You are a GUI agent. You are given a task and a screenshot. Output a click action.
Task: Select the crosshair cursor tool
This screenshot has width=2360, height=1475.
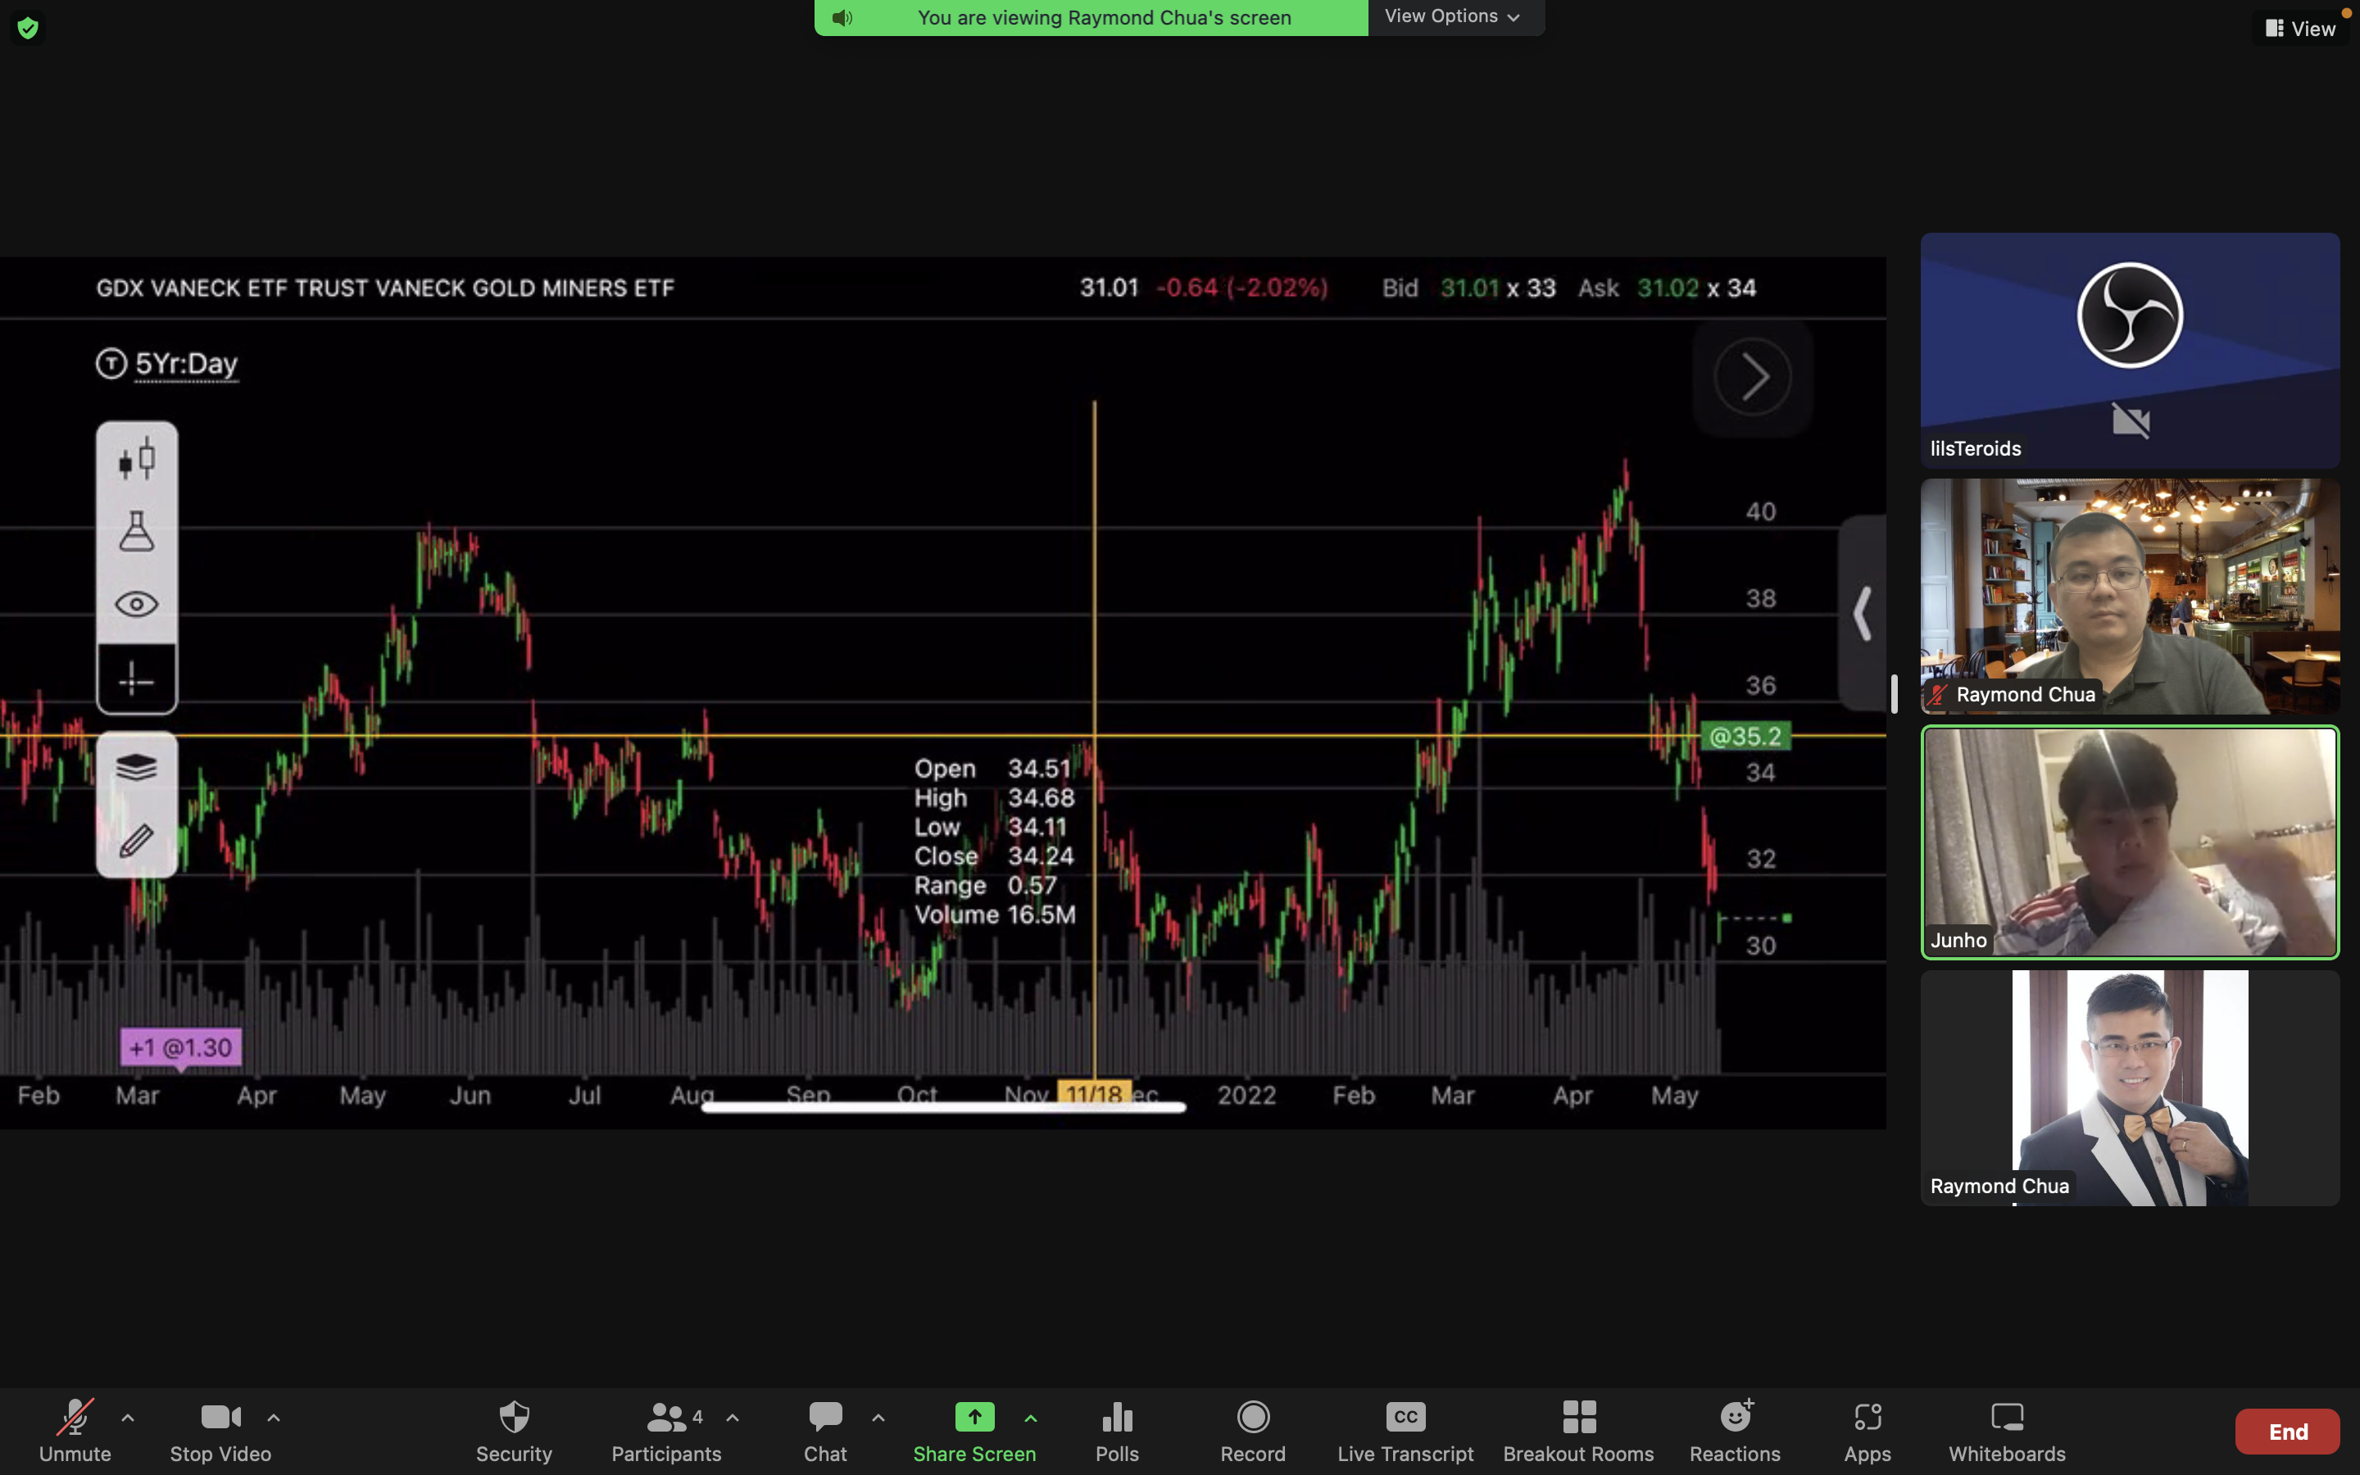(137, 679)
